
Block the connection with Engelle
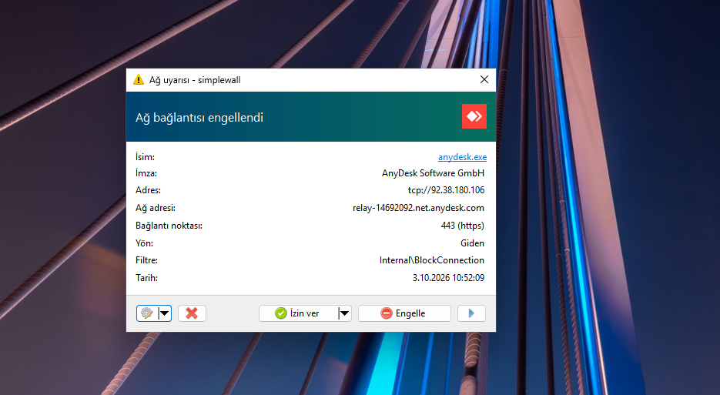[404, 313]
